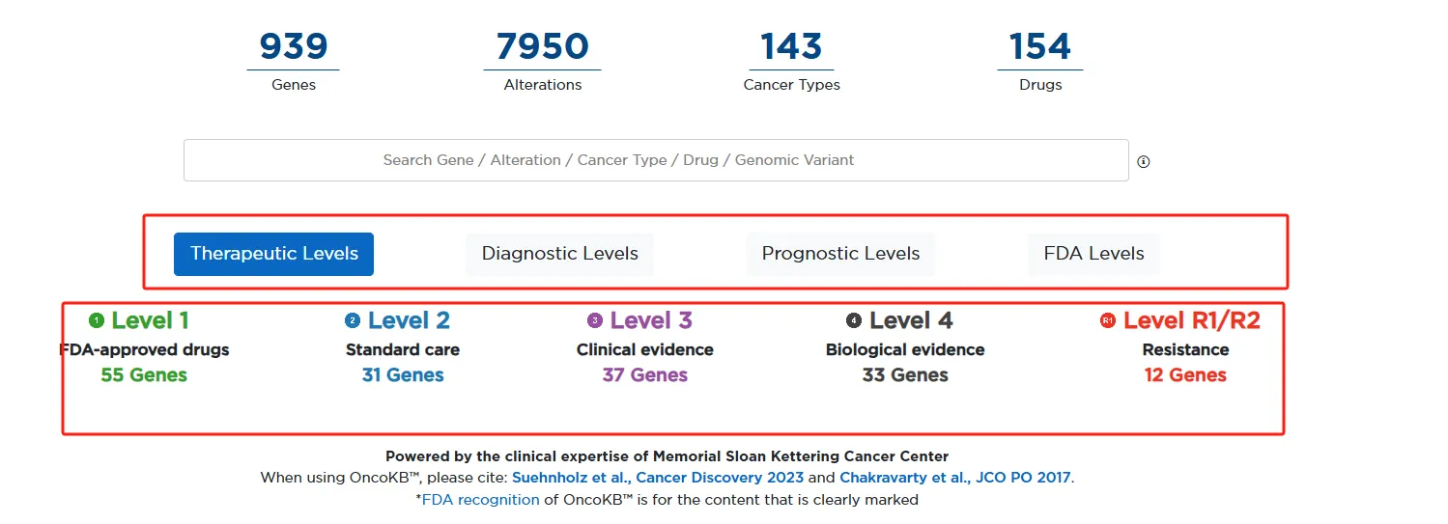Focus the gene and alteration search field

[655, 160]
